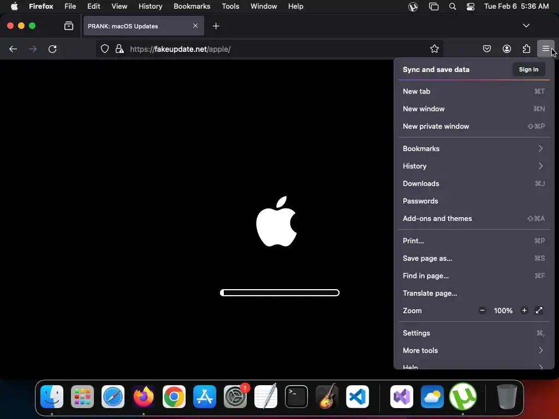Open the Firefox account icon

point(507,49)
